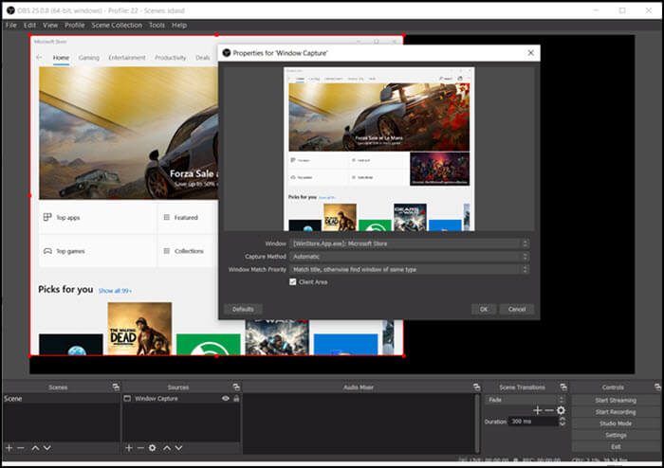Screen dimensions: 664x468
Task: Add a new source with plus icon
Action: point(129,447)
